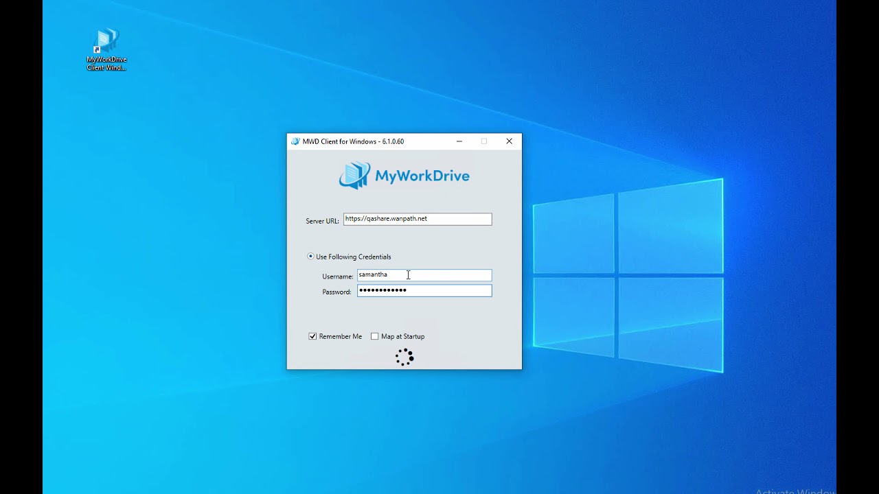
Task: Uncheck the Remember Me checkbox
Action: [x=312, y=336]
